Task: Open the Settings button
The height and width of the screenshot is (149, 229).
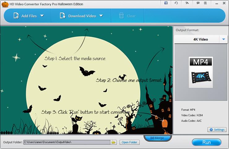Action: (217, 129)
